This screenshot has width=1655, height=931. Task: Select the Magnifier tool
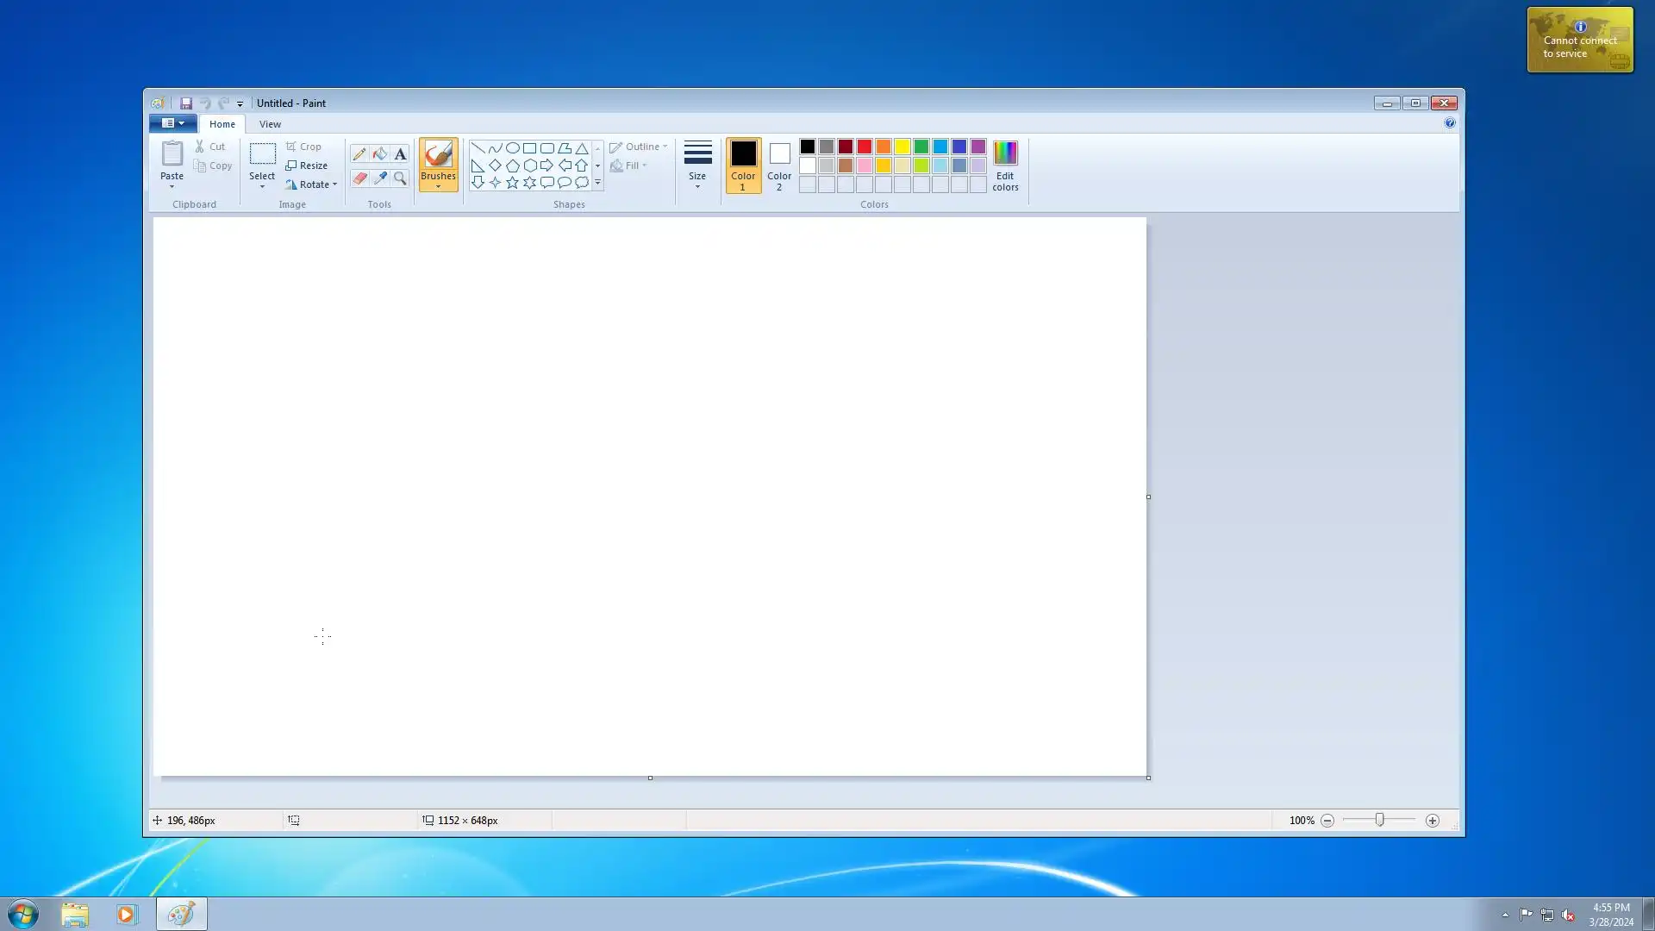coord(400,178)
